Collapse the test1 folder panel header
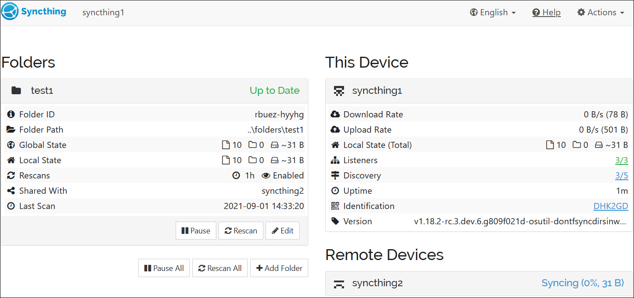The width and height of the screenshot is (634, 298). point(154,90)
